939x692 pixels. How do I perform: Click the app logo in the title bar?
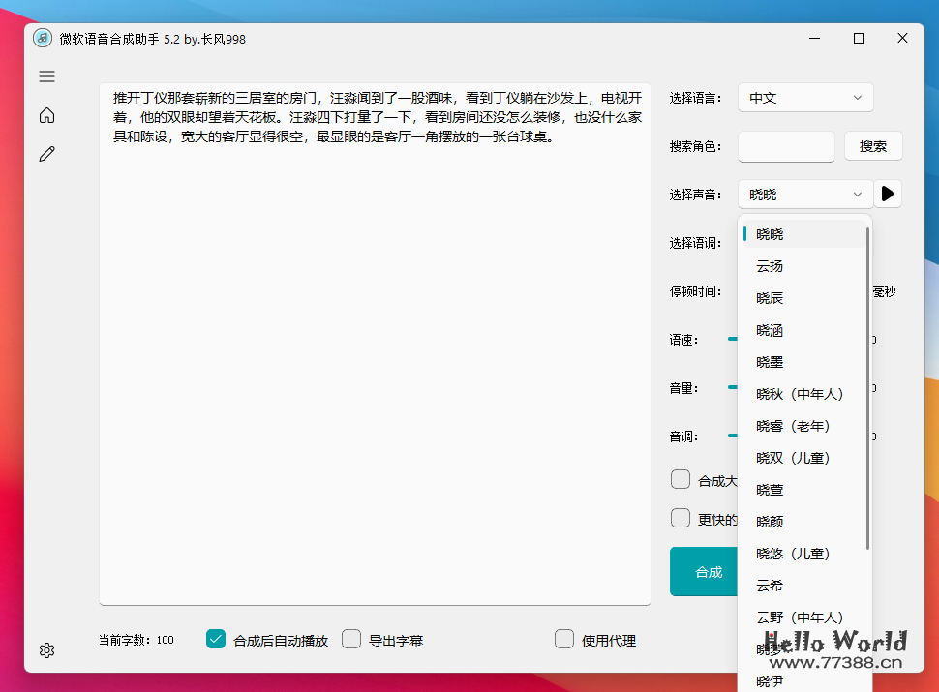pos(41,39)
